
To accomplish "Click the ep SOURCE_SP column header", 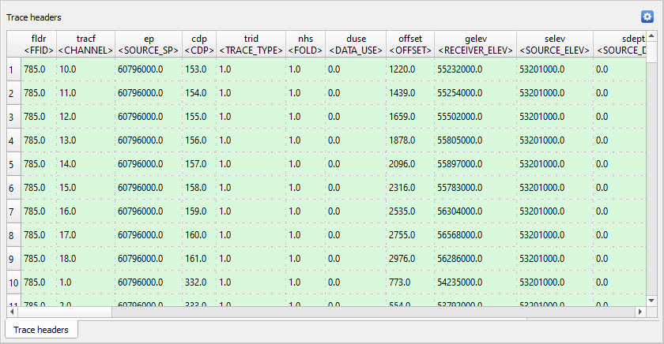I will (x=149, y=44).
